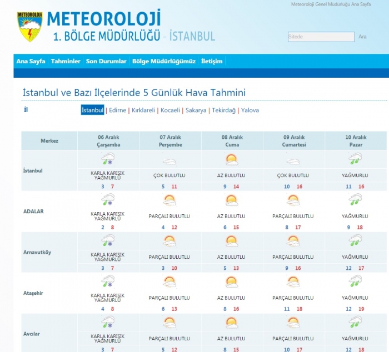Click İstanbul 10 Aralık max temperature 16
Viewport: 389px width, 352px height.
pyautogui.click(x=361, y=187)
